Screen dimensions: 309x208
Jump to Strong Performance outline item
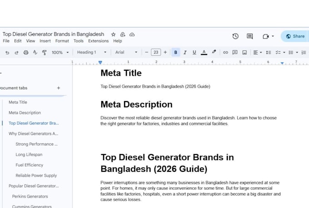point(36,144)
